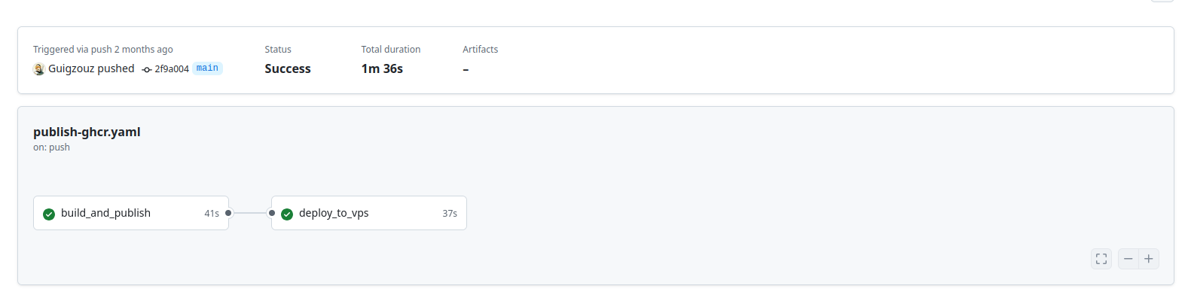The height and width of the screenshot is (307, 1188).
Task: Click the publish-ghcr.yaml workflow title
Action: click(x=87, y=132)
